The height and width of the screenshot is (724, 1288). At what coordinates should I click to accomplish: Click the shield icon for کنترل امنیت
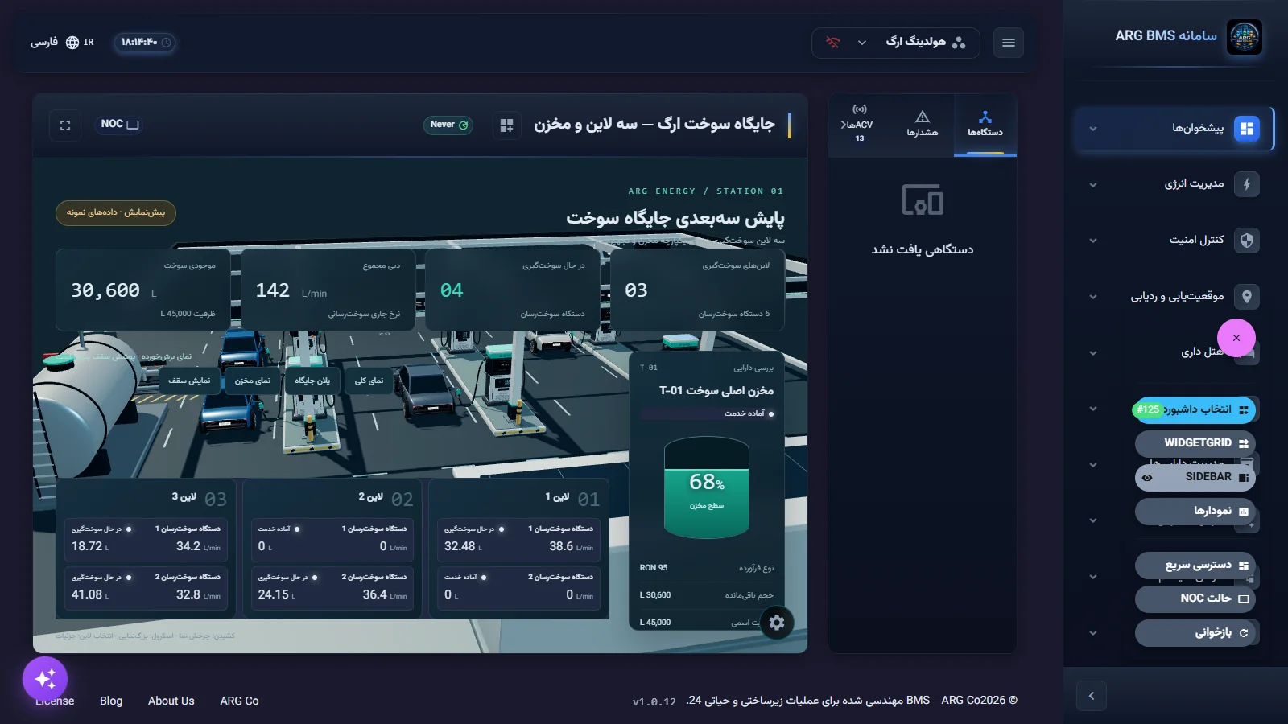[1247, 241]
